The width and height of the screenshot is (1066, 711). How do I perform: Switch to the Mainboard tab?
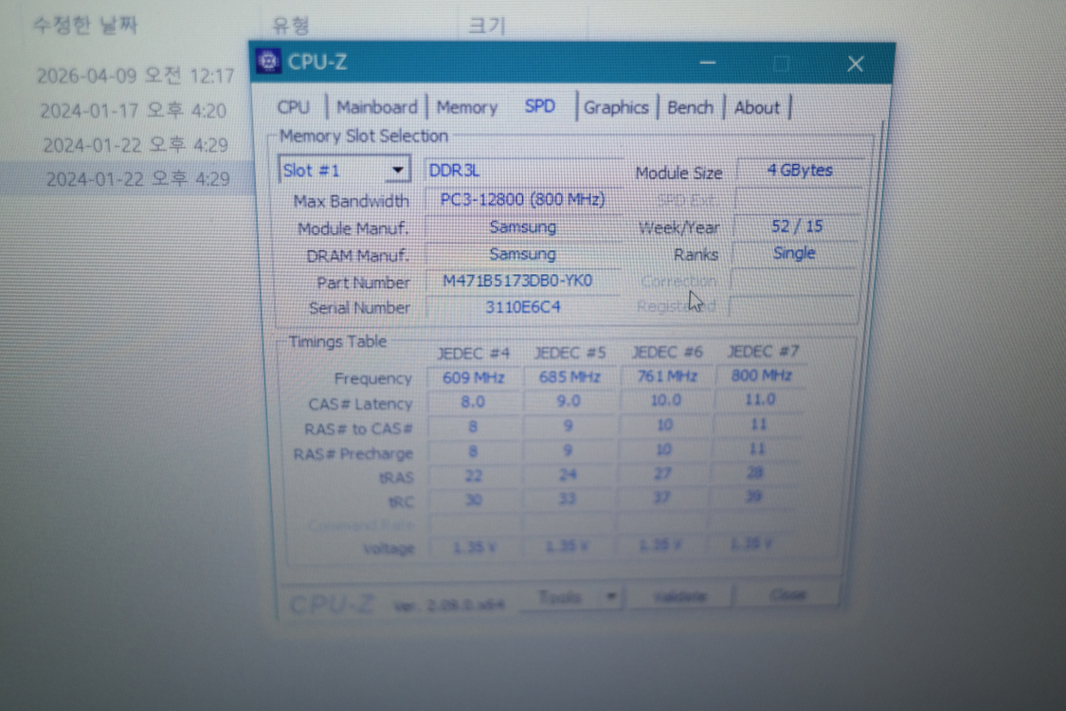pos(376,106)
